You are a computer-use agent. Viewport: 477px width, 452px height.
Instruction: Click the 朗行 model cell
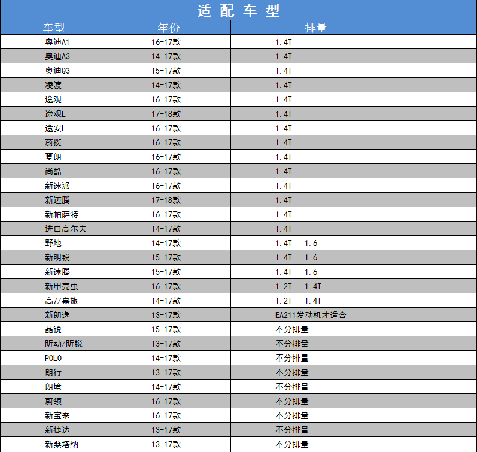(x=53, y=372)
